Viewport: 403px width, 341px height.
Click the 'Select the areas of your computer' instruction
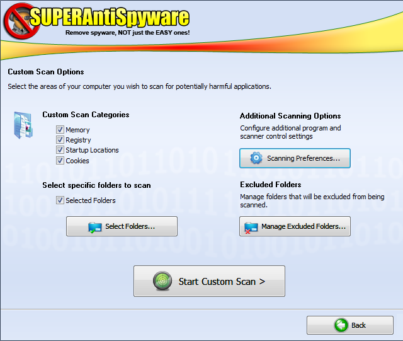pyautogui.click(x=139, y=86)
